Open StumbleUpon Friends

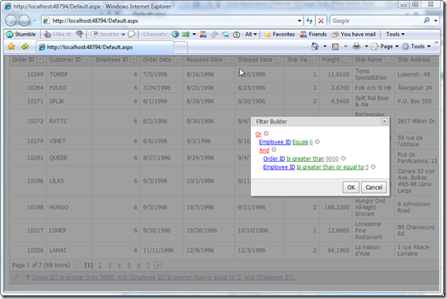click(313, 35)
